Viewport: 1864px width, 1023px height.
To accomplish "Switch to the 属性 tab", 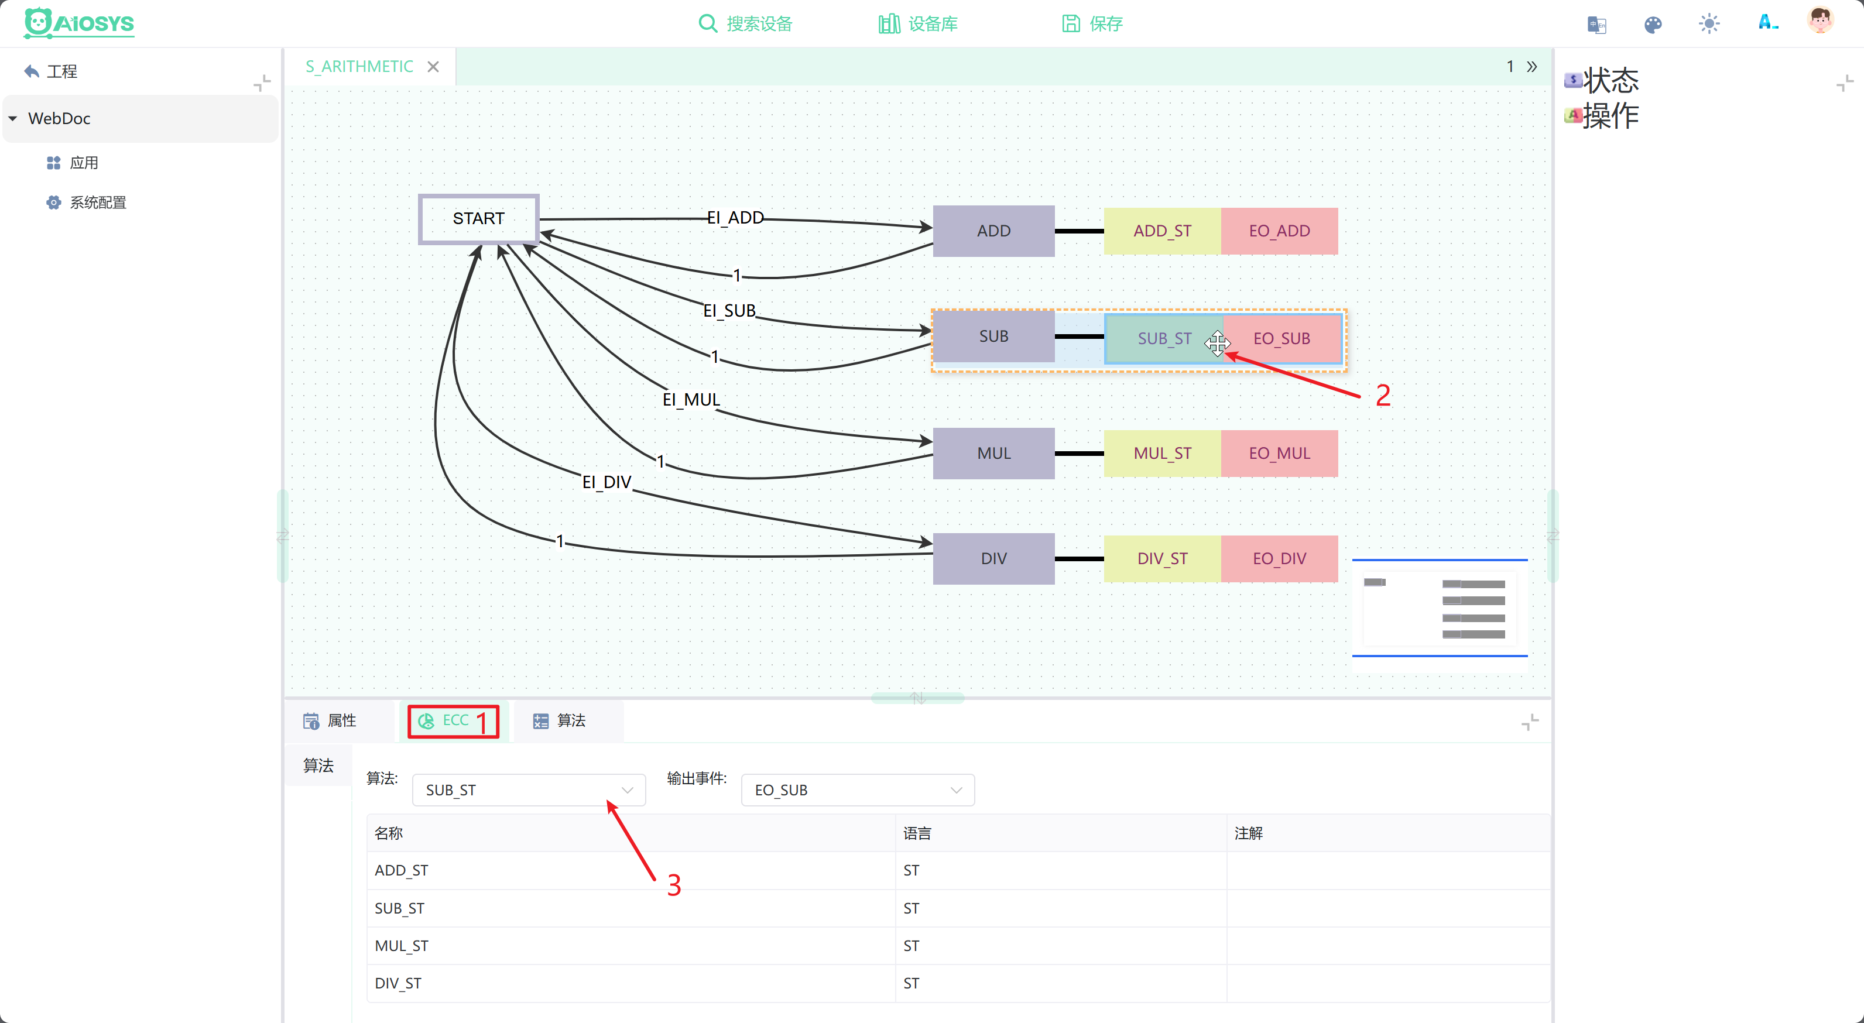I will pos(330,720).
